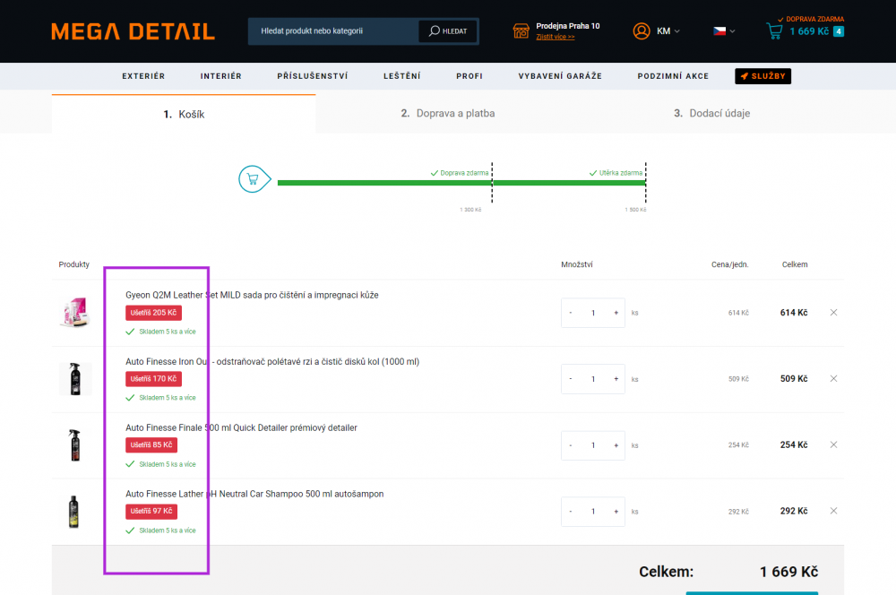Open Auto Finesse Lather shampoo thumbnail

coord(75,511)
